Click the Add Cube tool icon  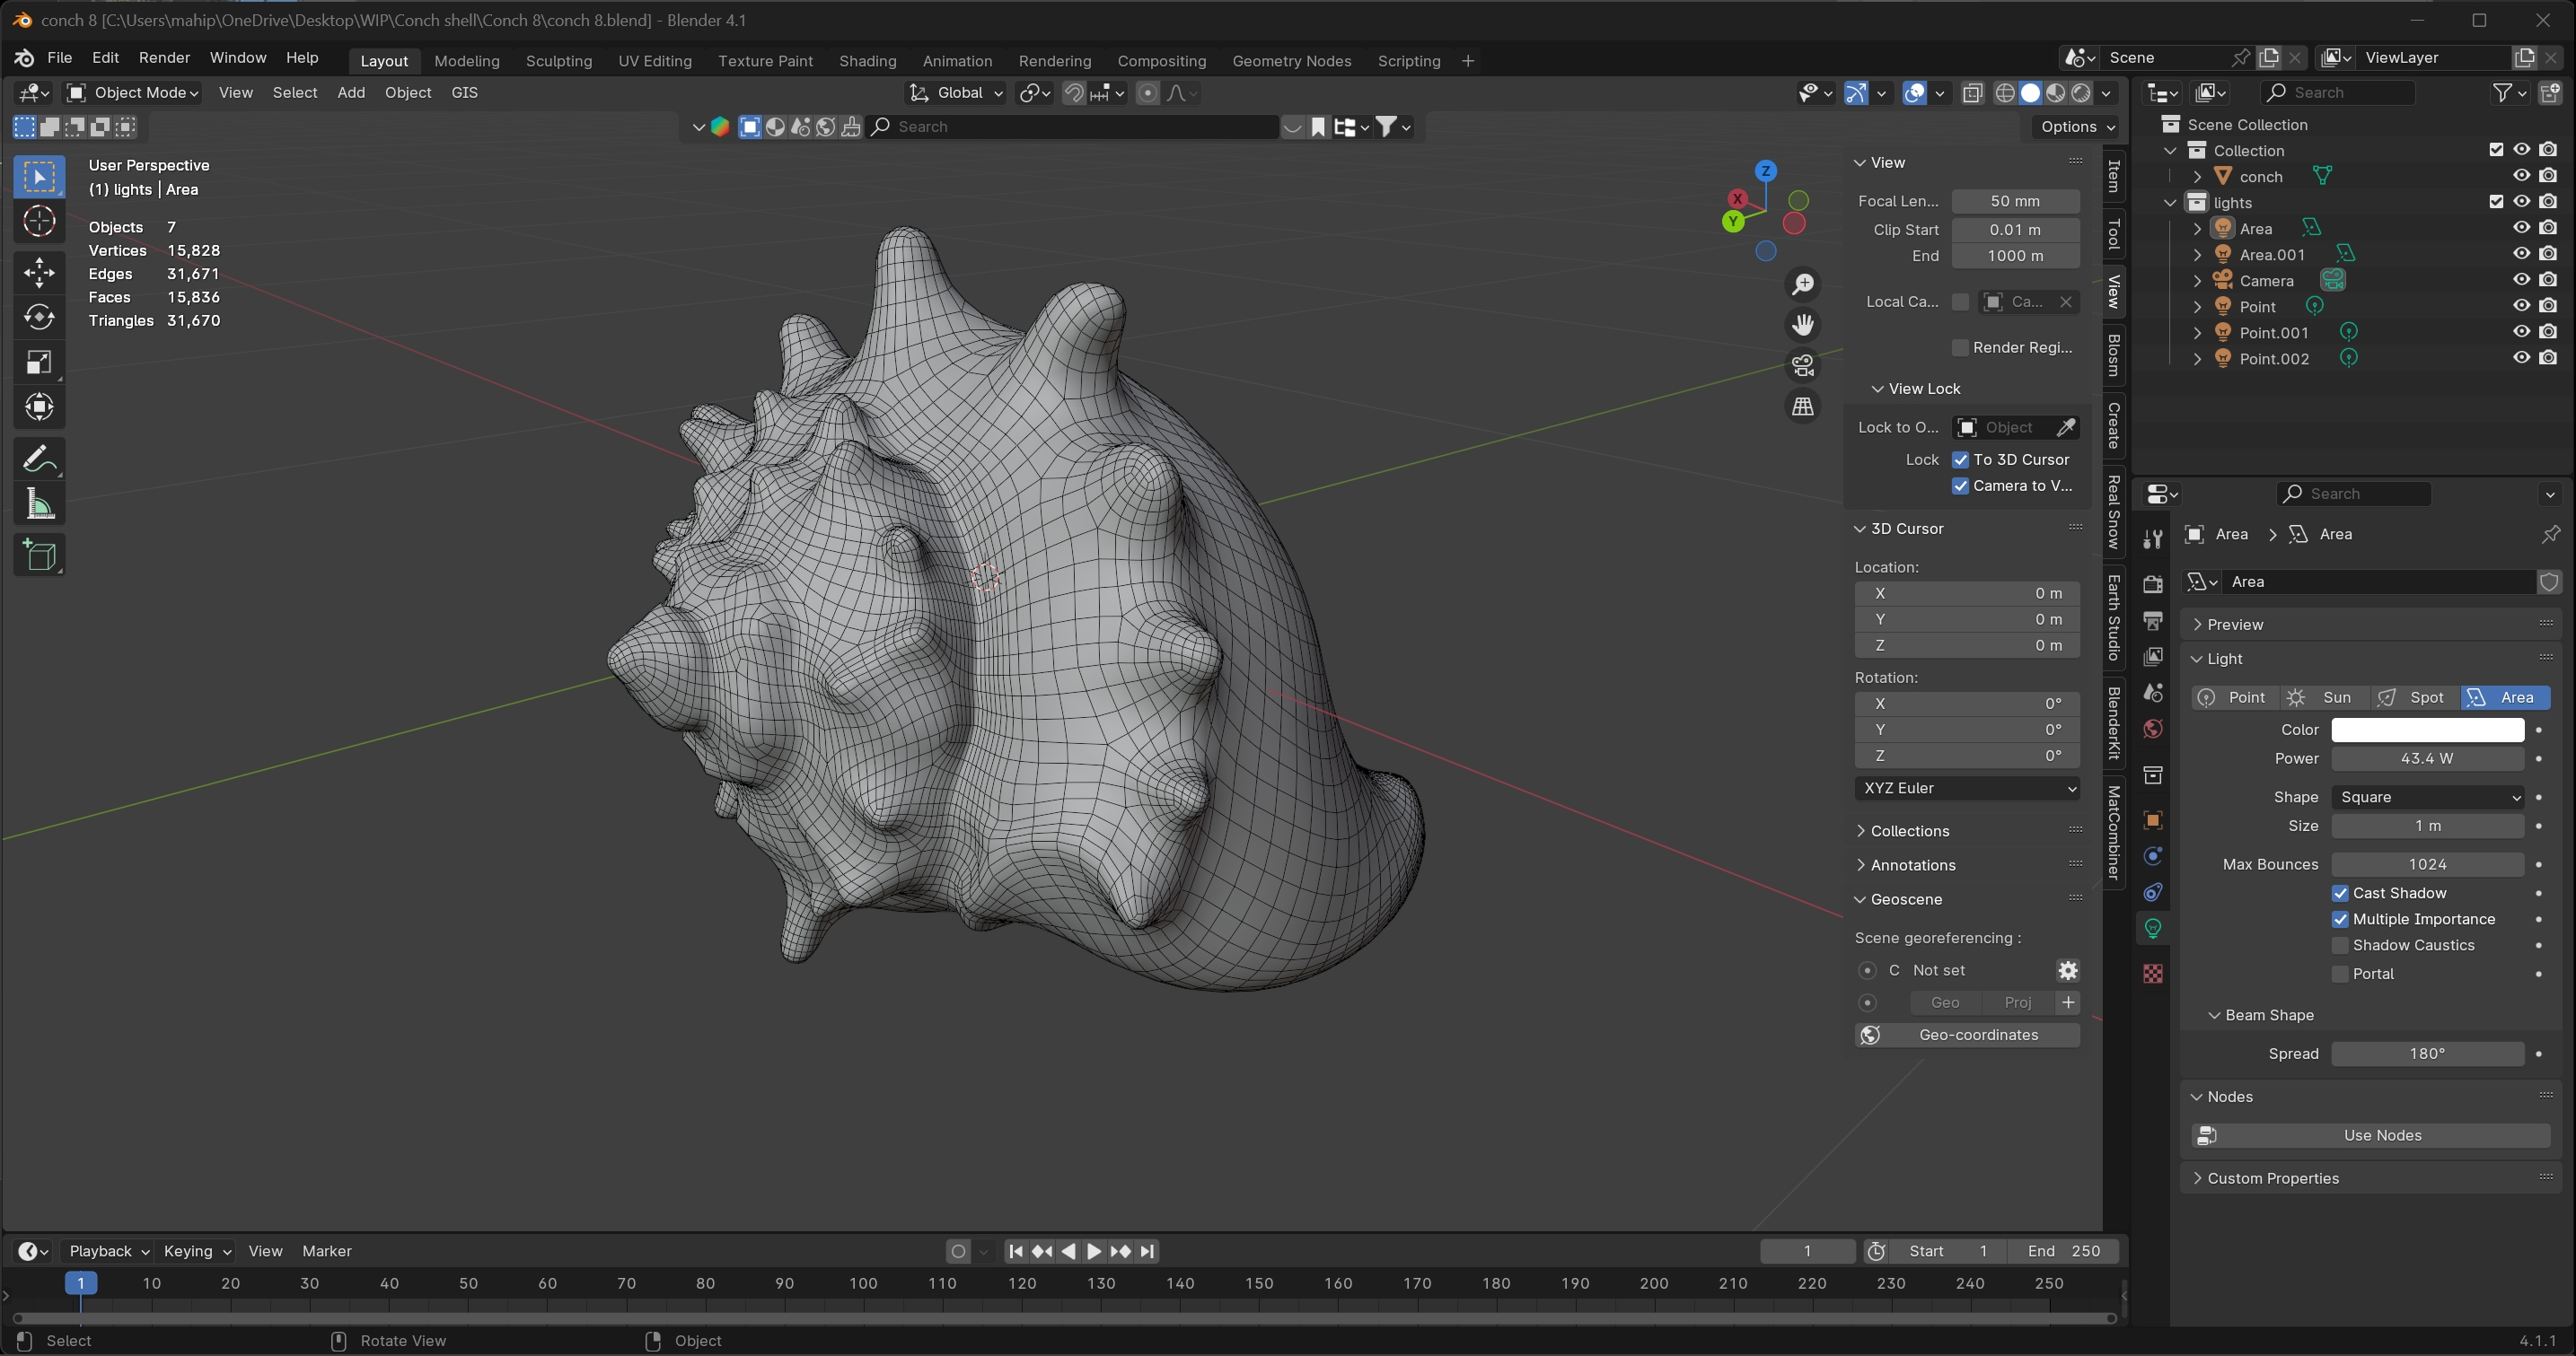click(39, 555)
